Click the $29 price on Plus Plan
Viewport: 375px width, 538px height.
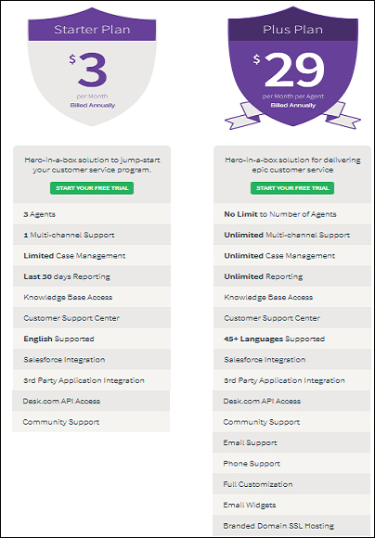pos(290,70)
